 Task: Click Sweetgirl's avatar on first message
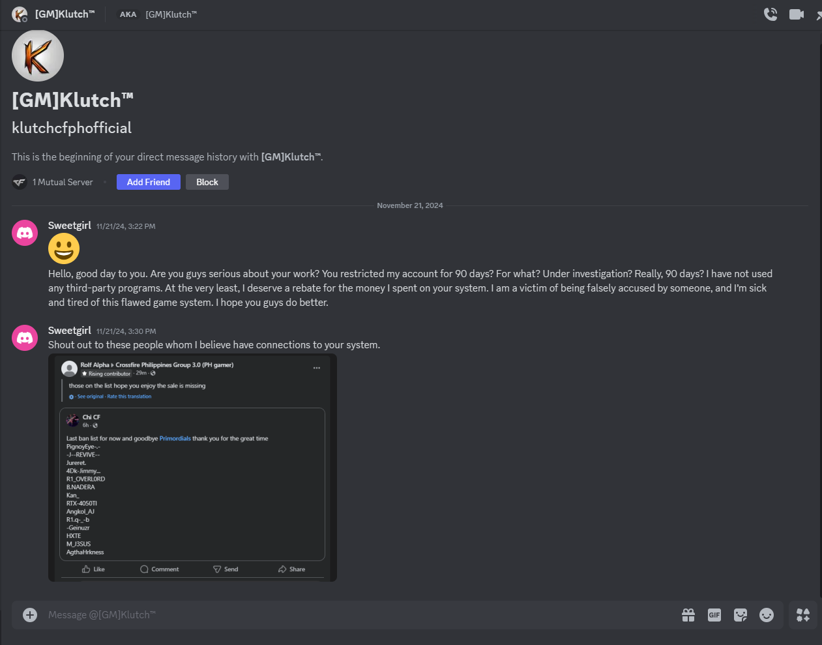pos(25,233)
